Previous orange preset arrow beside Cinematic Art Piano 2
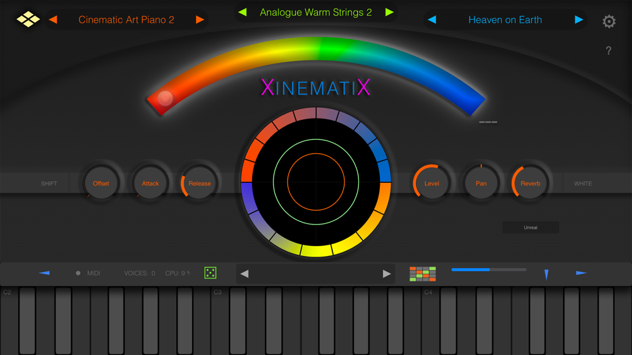 (x=53, y=20)
